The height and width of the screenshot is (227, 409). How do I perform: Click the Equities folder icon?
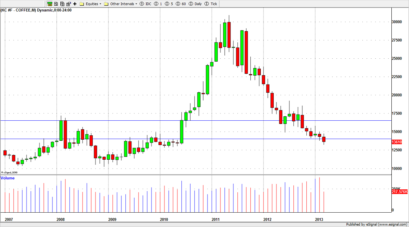[x=82, y=4]
